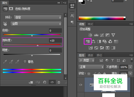Reset adjustment to defaults
Image resolution: width=134 pixels, height=97 pixels.
(44, 82)
